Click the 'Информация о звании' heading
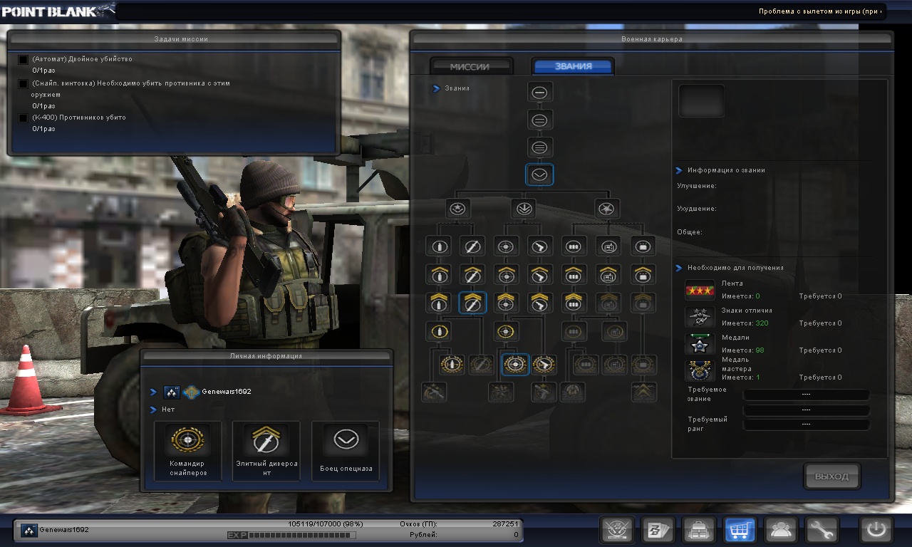The width and height of the screenshot is (912, 547). click(726, 170)
